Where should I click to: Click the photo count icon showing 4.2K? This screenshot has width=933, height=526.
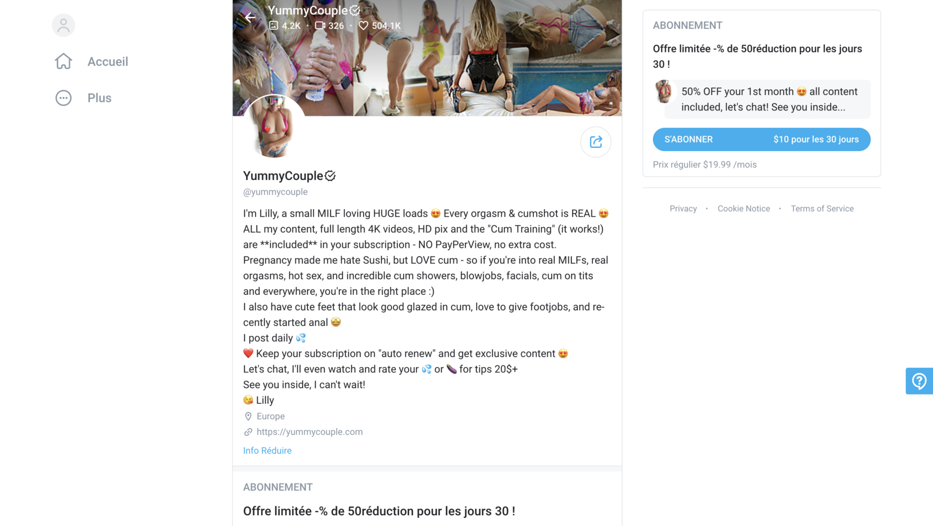point(274,25)
